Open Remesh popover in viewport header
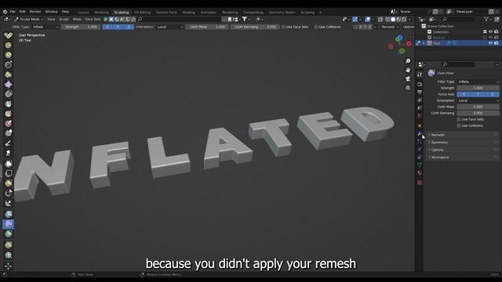Screen dimensions: 502x282 pyautogui.click(x=390, y=27)
